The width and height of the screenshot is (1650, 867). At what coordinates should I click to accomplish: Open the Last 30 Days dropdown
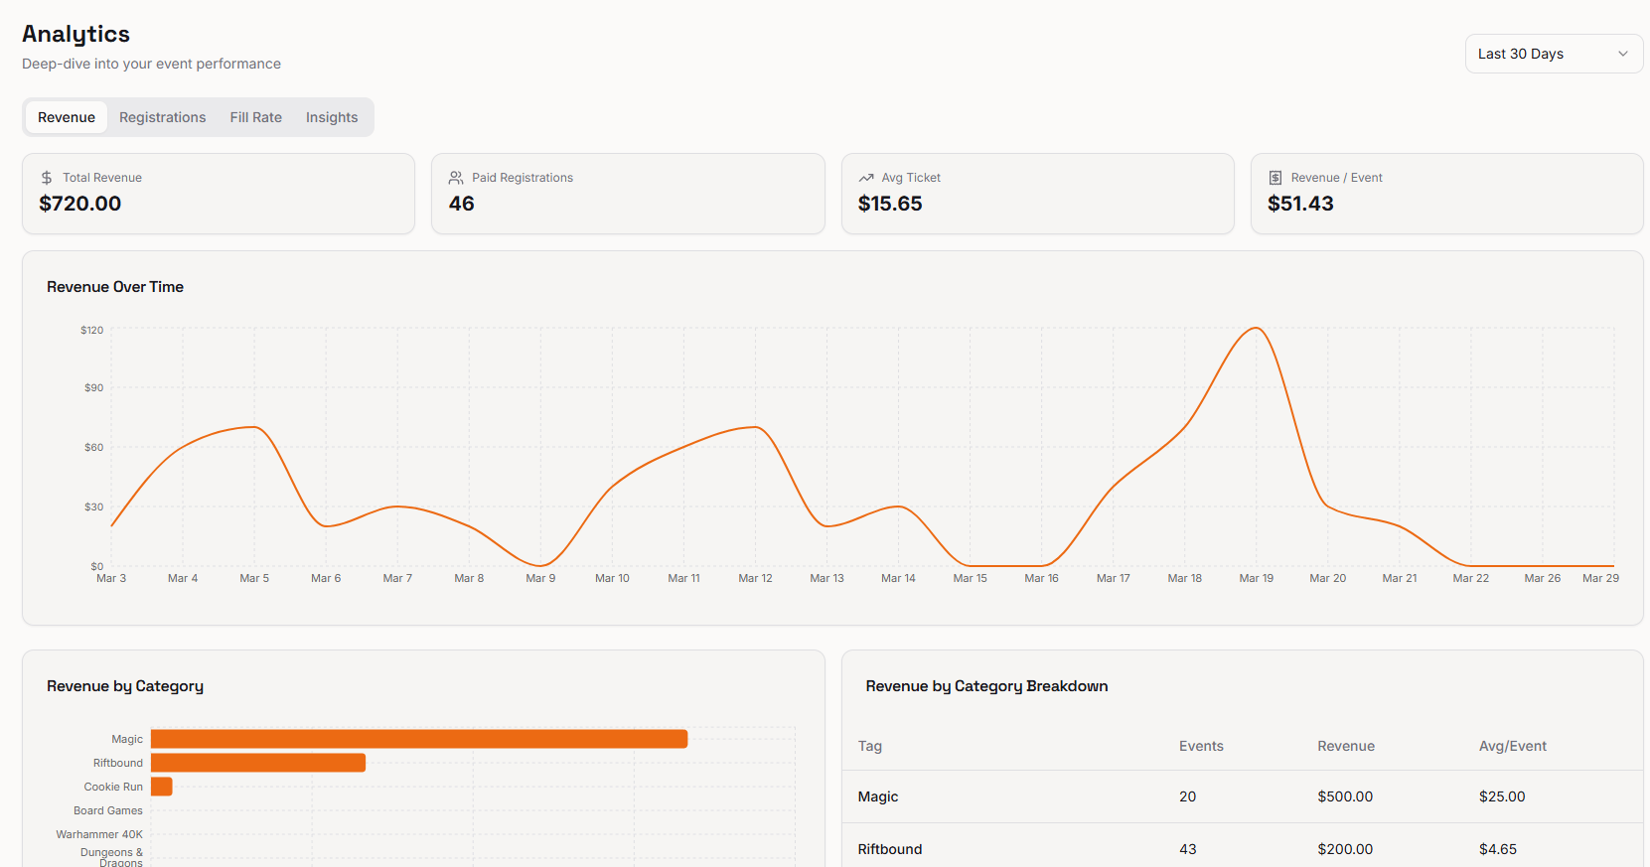coord(1554,54)
